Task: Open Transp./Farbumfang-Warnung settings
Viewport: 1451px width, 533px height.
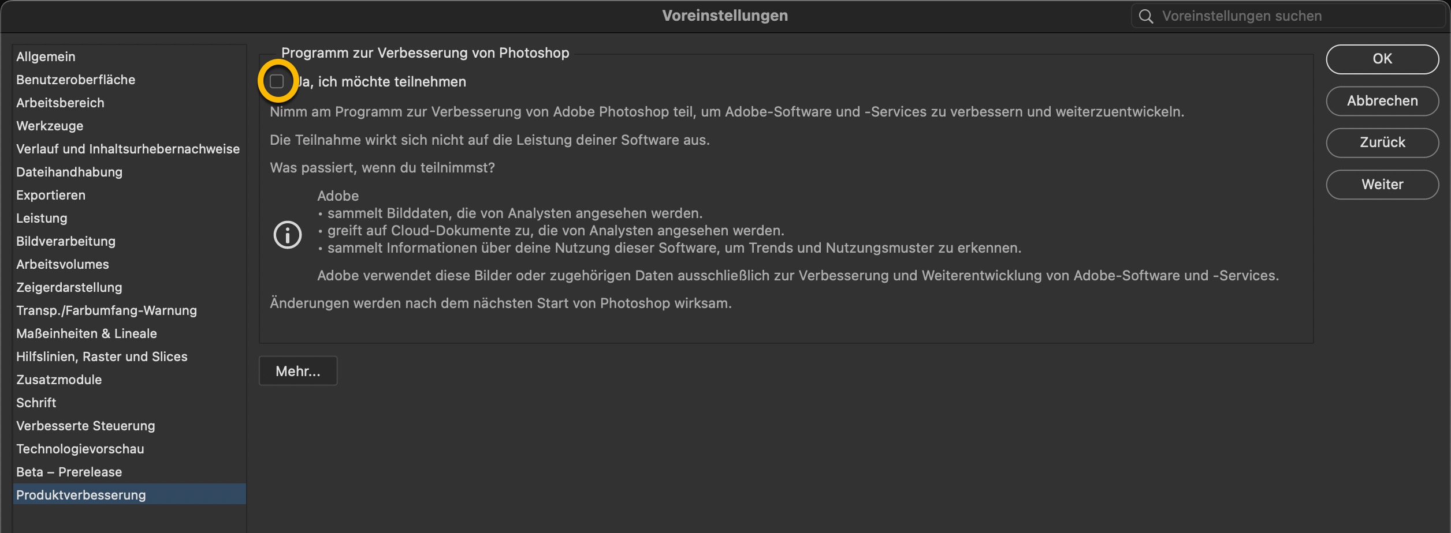Action: (106, 310)
